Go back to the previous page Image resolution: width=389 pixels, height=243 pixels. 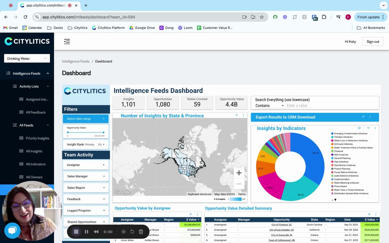(x=6, y=17)
